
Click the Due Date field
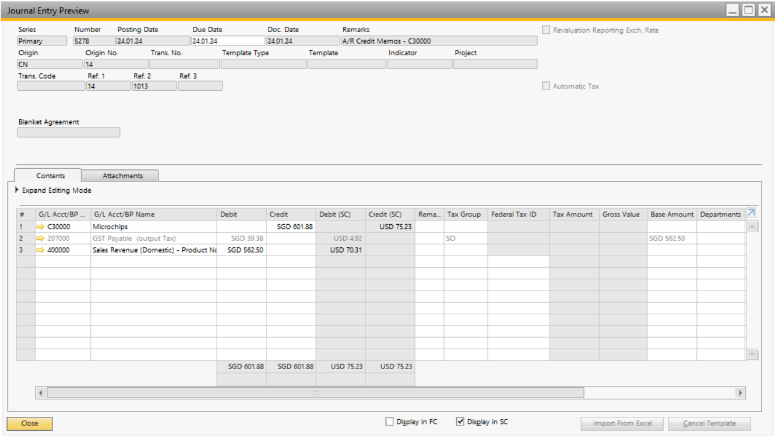pyautogui.click(x=228, y=41)
